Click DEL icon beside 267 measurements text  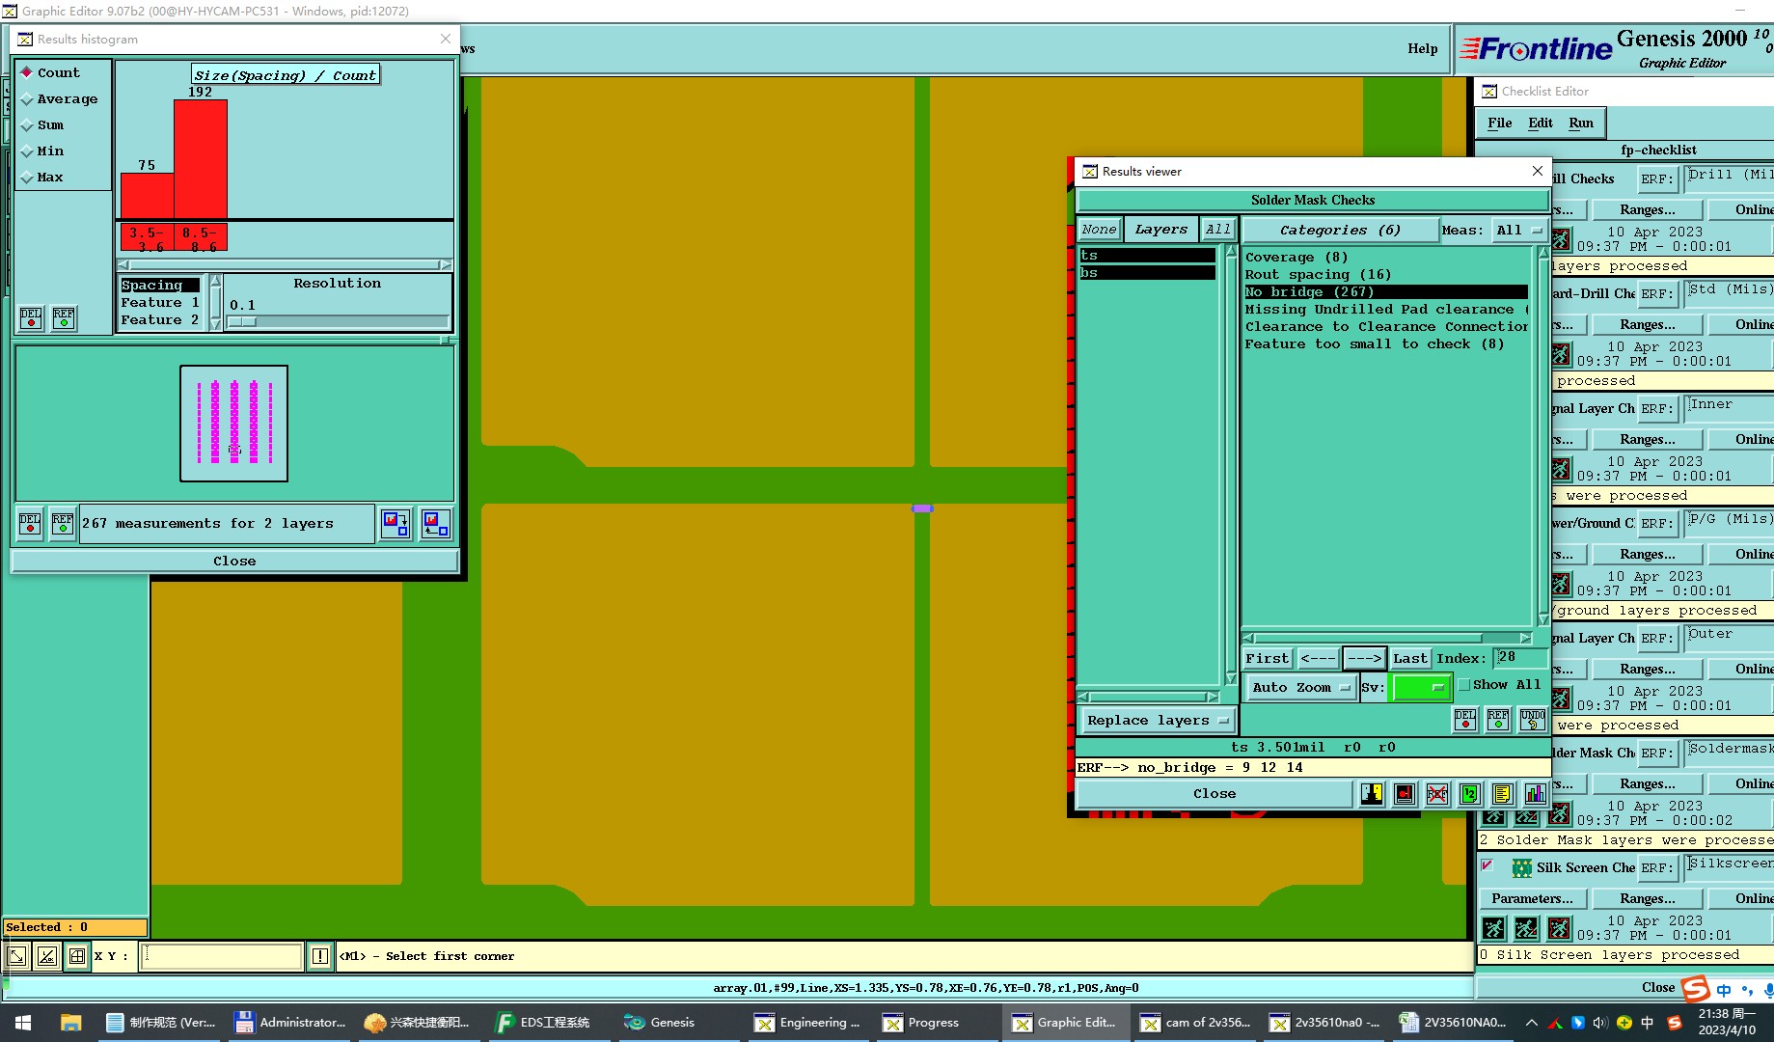click(30, 523)
